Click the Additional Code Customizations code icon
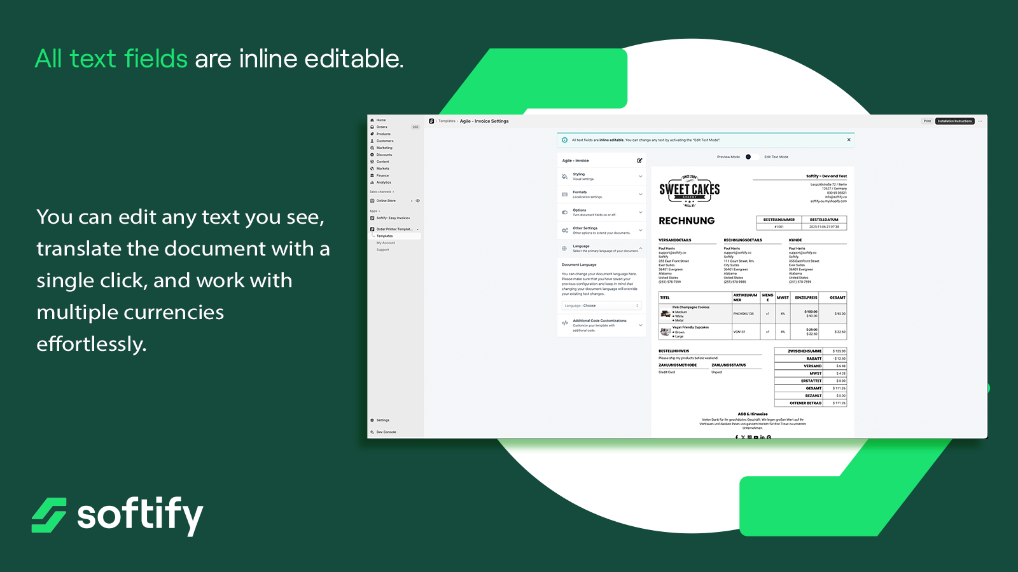The image size is (1018, 572). pyautogui.click(x=564, y=323)
